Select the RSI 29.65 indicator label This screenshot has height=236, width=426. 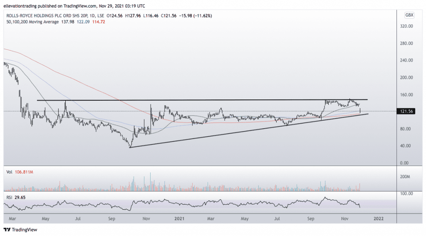click(16, 197)
